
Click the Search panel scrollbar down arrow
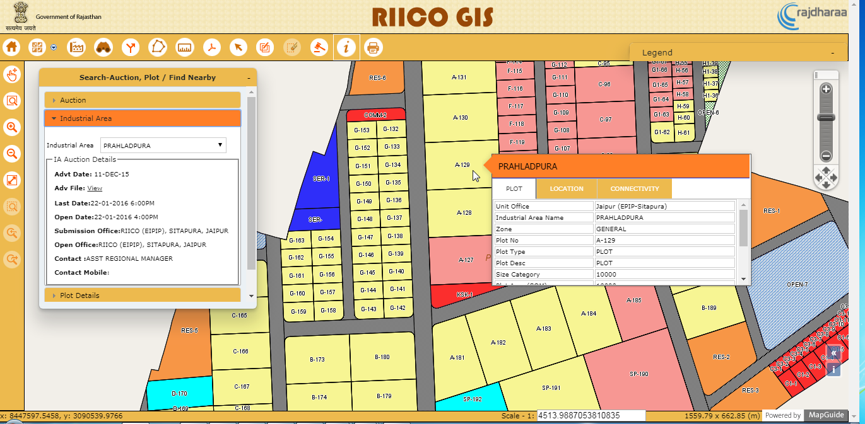click(252, 295)
